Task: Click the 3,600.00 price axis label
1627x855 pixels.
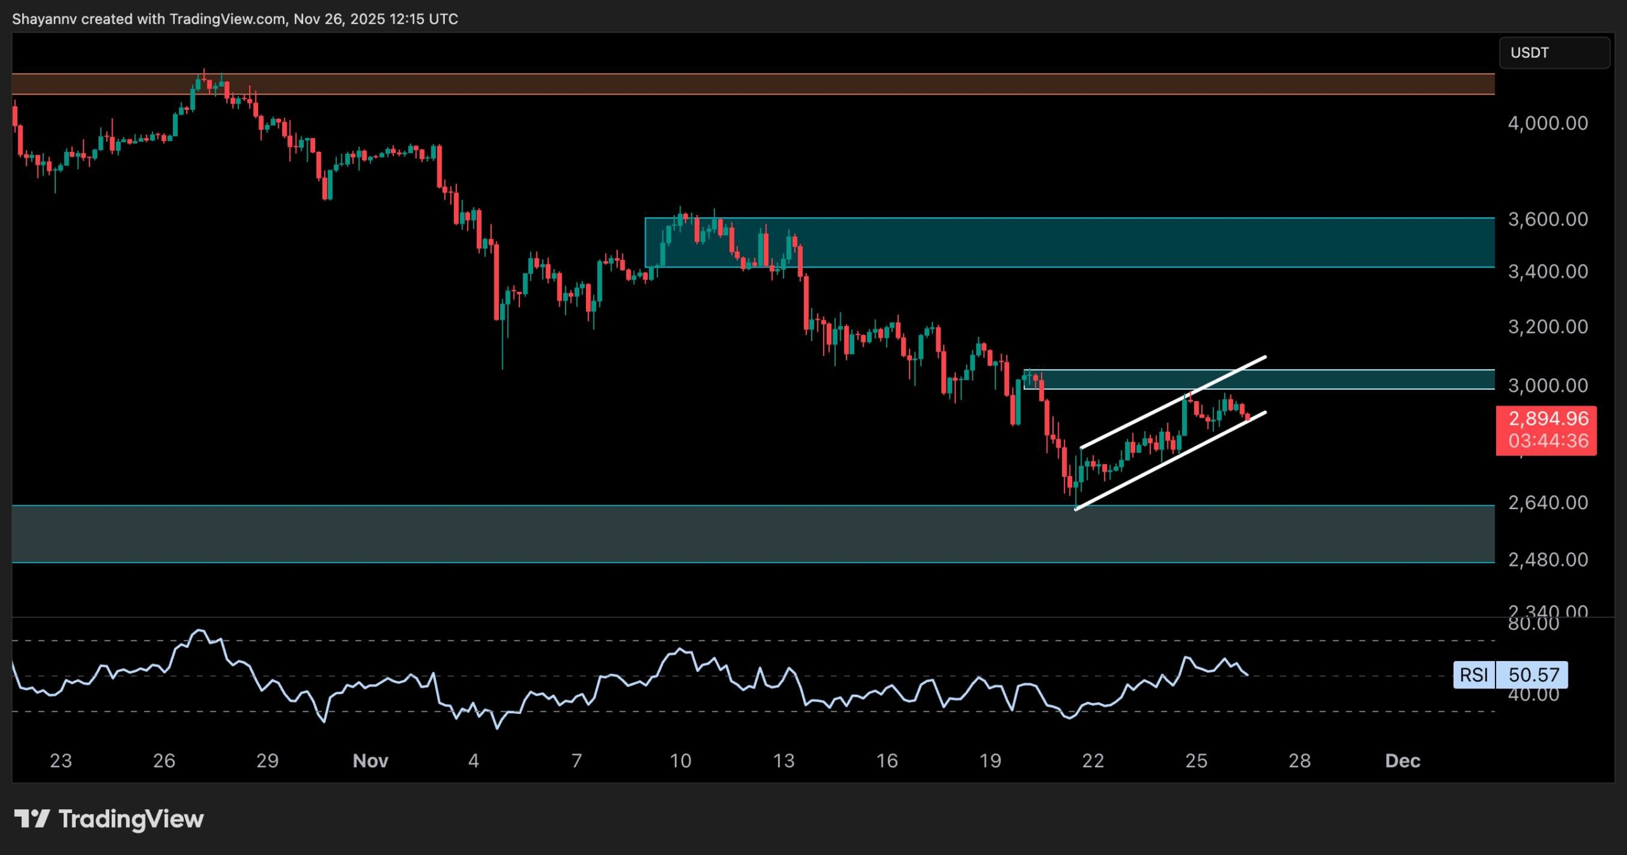Action: [1548, 219]
